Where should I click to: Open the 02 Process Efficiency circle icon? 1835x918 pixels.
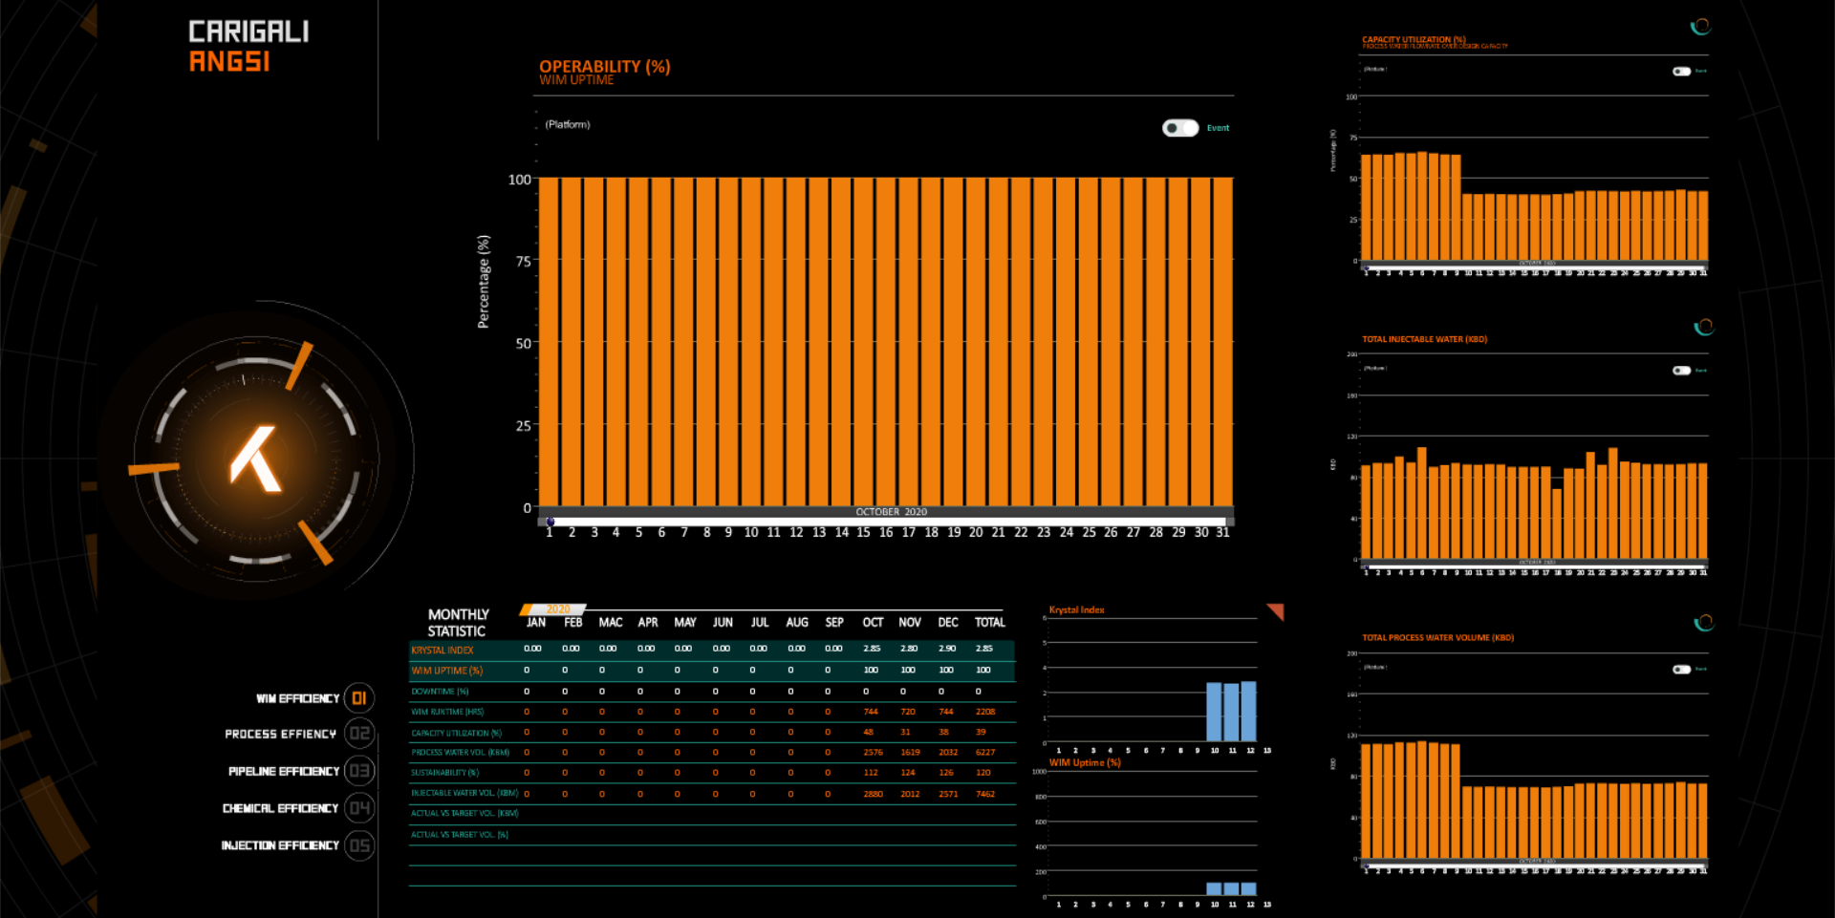point(359,734)
